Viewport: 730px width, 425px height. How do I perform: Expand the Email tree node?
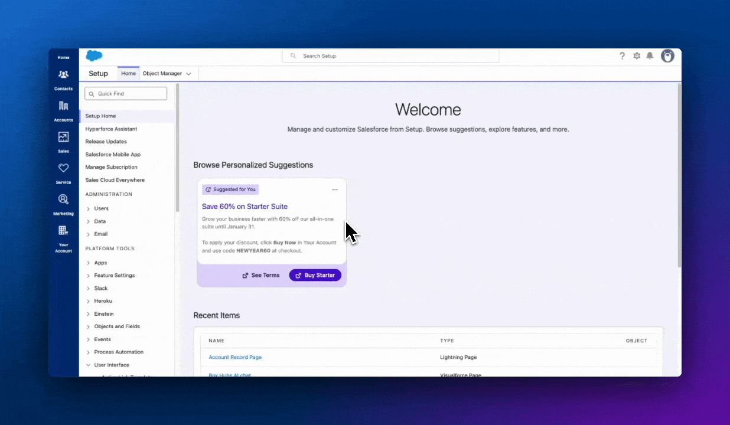click(88, 234)
